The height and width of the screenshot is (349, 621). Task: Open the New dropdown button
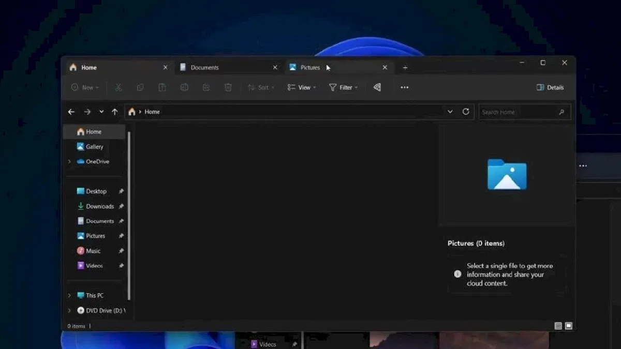pos(85,87)
